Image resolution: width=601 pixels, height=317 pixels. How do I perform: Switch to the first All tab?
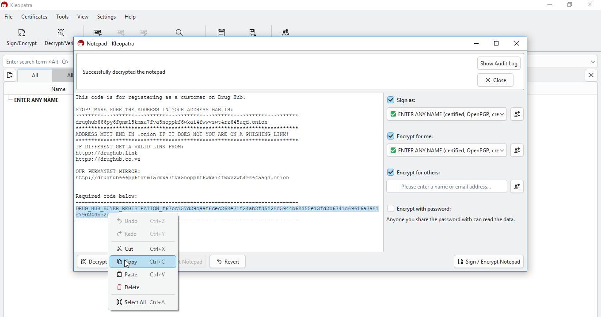click(35, 75)
